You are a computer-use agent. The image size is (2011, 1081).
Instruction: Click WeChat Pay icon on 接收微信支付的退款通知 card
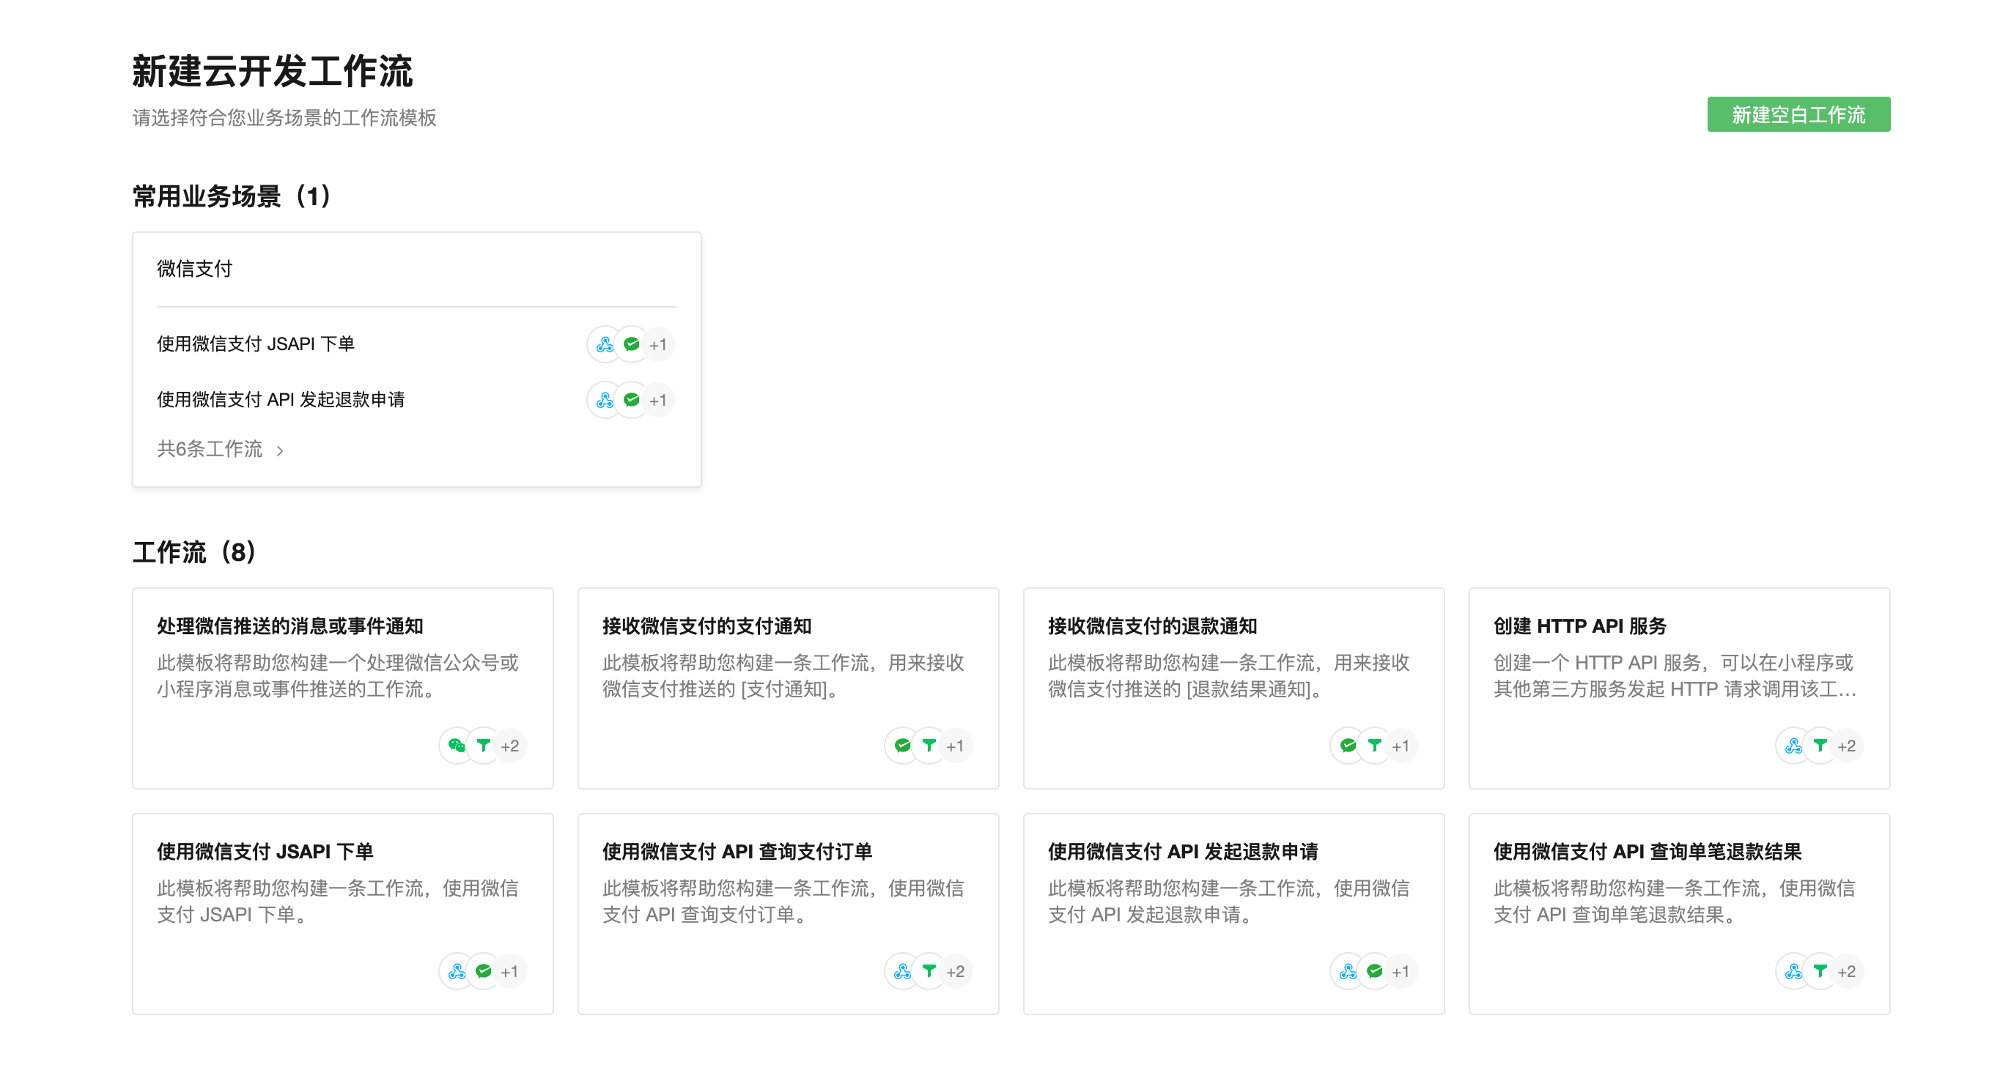tap(1348, 746)
